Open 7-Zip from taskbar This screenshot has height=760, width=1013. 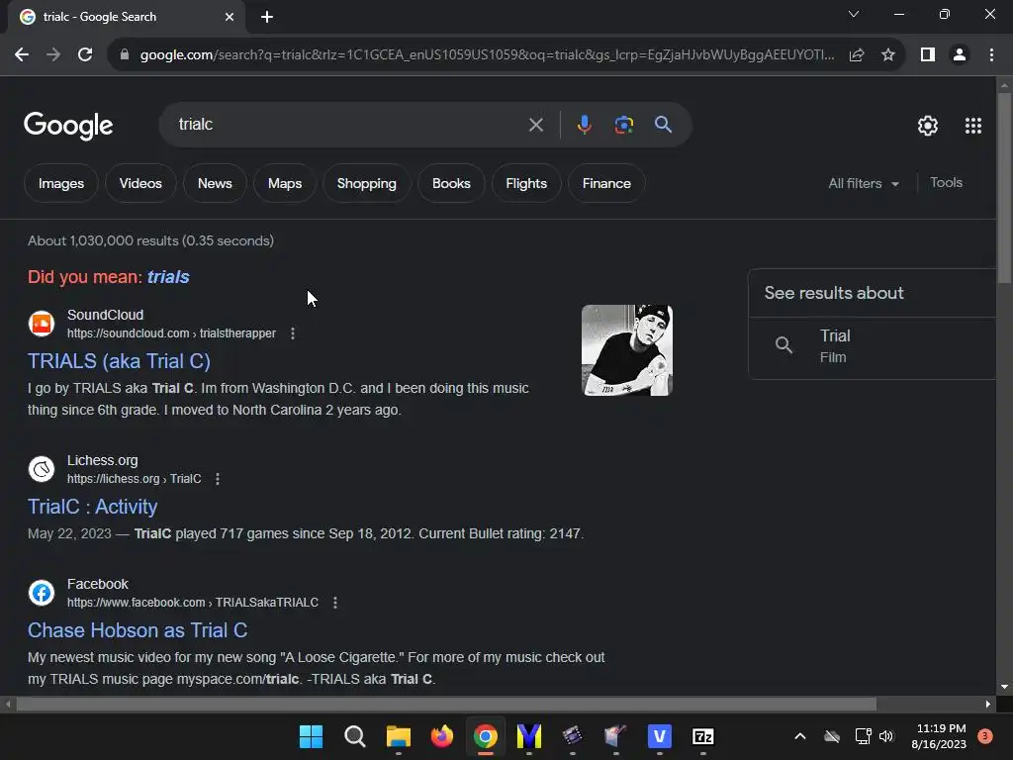[x=703, y=736]
